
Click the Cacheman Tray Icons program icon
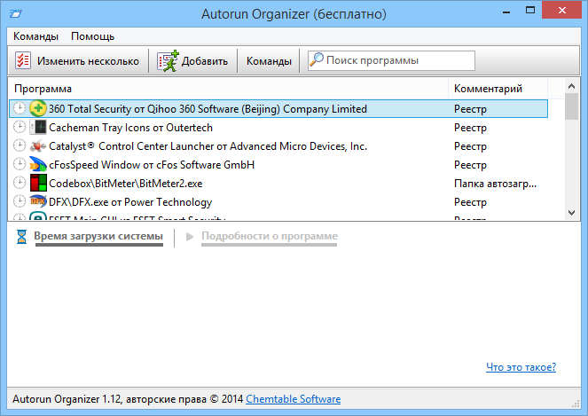point(38,128)
